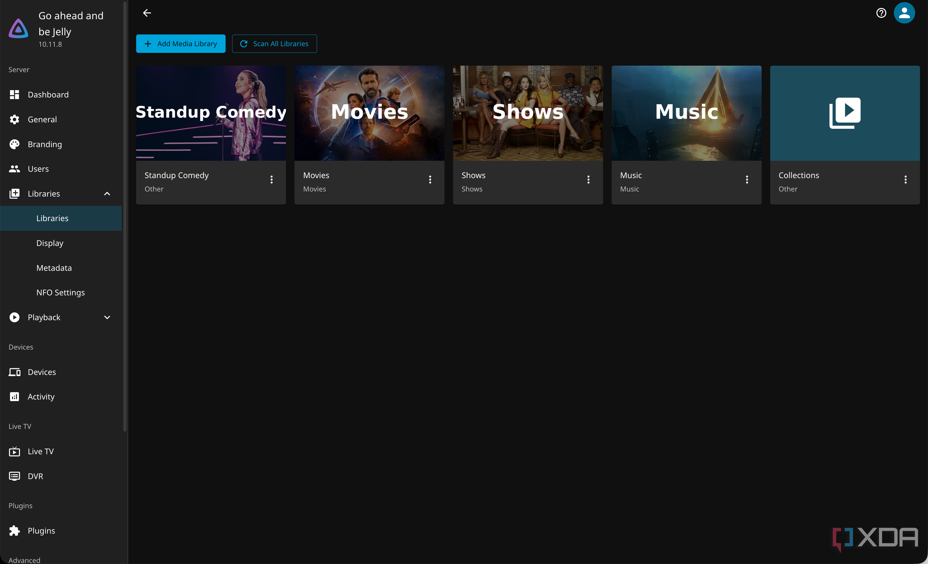Open the Plugins page
This screenshot has width=928, height=564.
click(x=61, y=530)
